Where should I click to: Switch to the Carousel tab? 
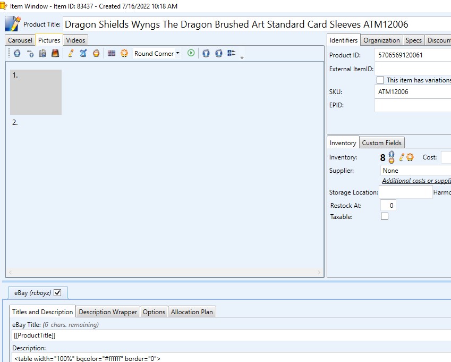pos(20,40)
